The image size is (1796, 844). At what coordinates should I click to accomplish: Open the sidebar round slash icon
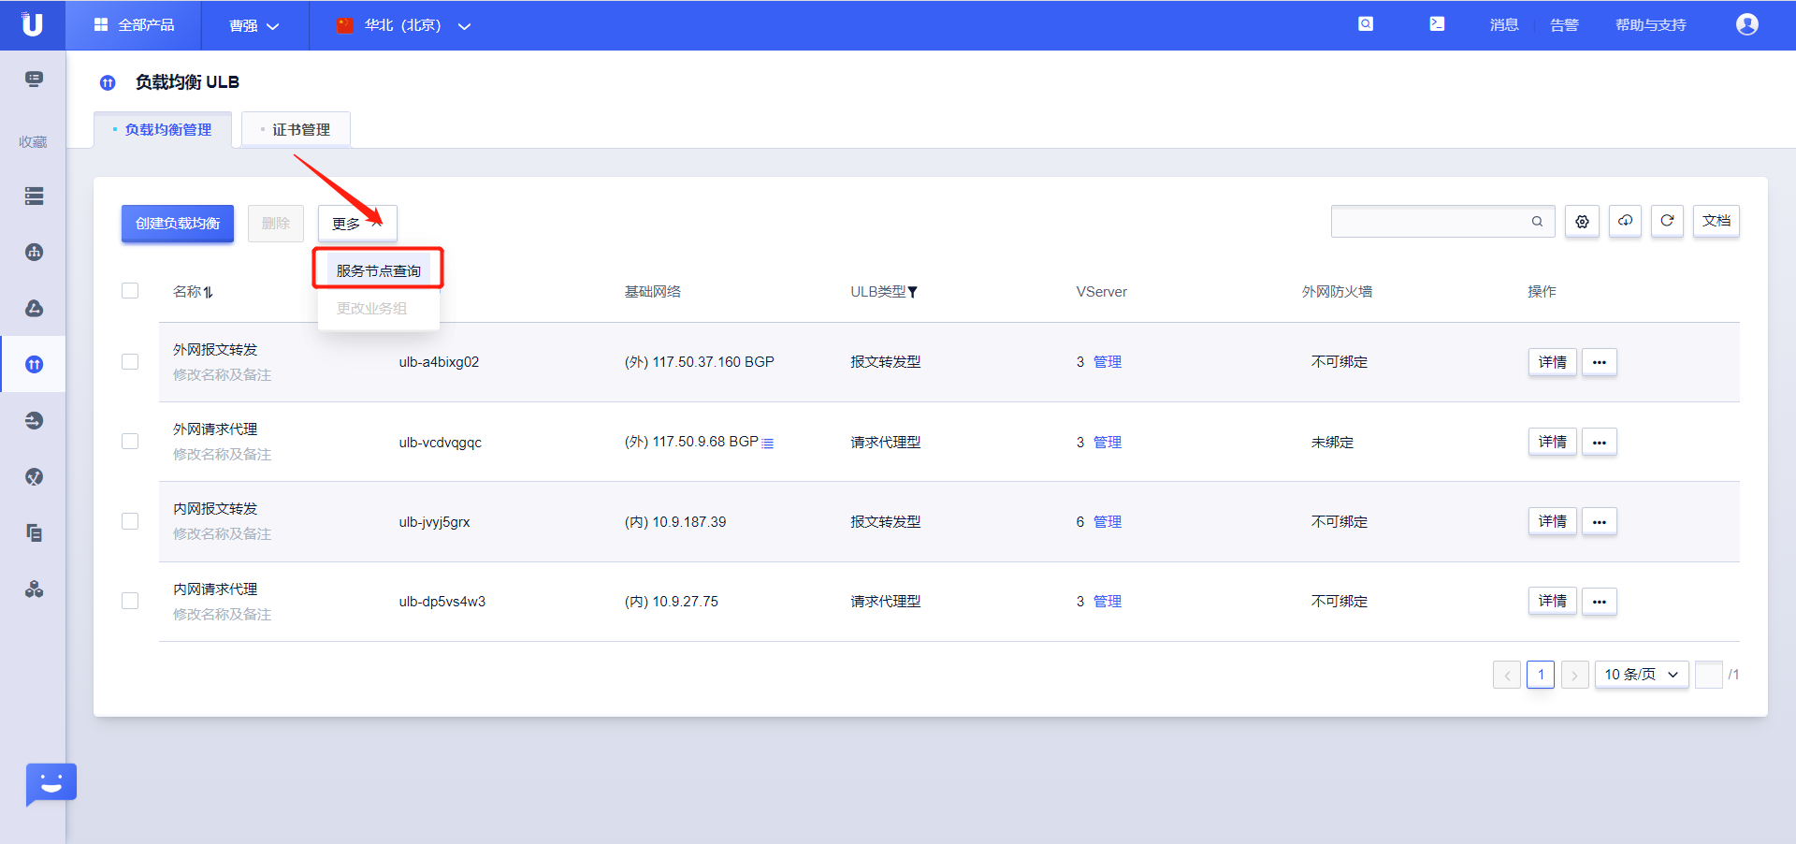tap(35, 476)
